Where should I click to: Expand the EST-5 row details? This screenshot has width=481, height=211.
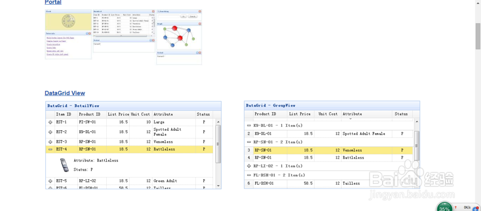[x=51, y=181]
